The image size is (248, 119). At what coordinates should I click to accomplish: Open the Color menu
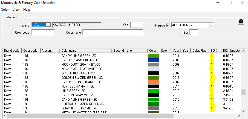tap(5, 10)
